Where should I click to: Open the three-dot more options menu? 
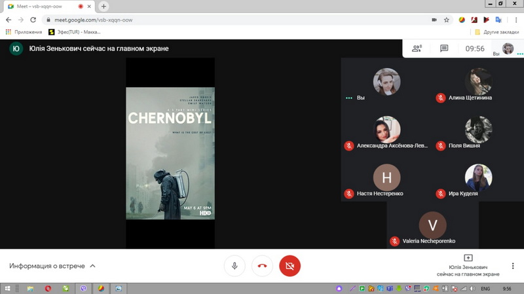pyautogui.click(x=513, y=266)
